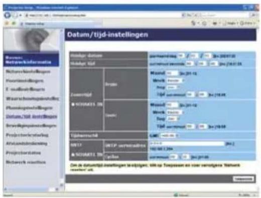Click the browser search box
This screenshot has width=261, height=198.
pos(224,15)
